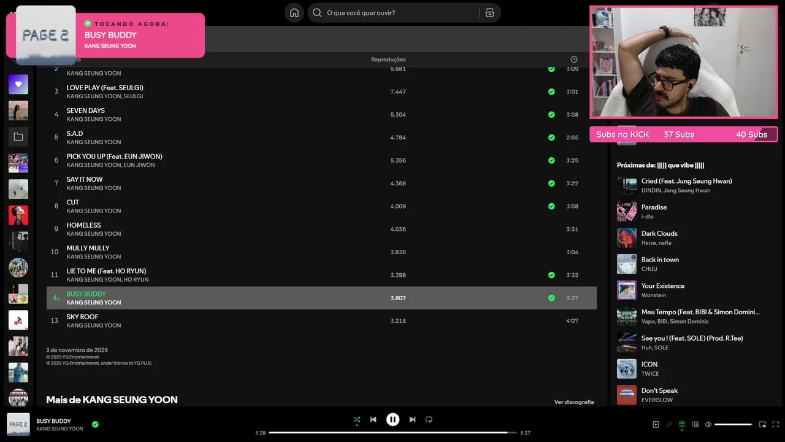Go to Spotify Home via house icon
This screenshot has height=442, width=785.
point(294,13)
